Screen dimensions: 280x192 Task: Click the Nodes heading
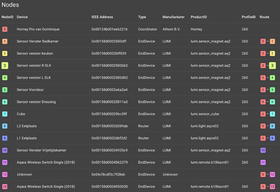point(10,5)
